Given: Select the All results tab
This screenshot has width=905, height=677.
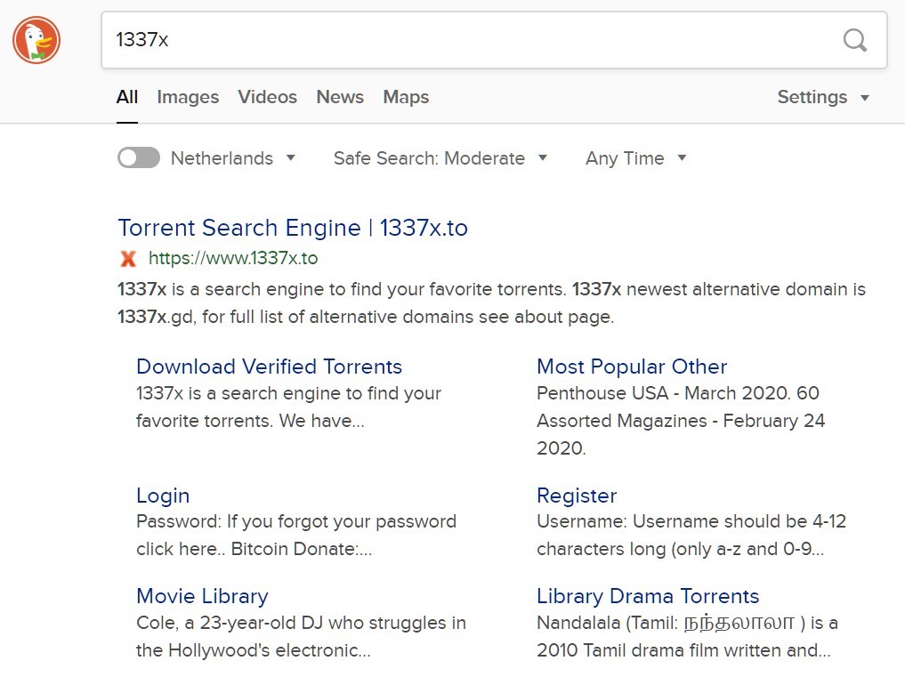Looking at the screenshot, I should (127, 97).
